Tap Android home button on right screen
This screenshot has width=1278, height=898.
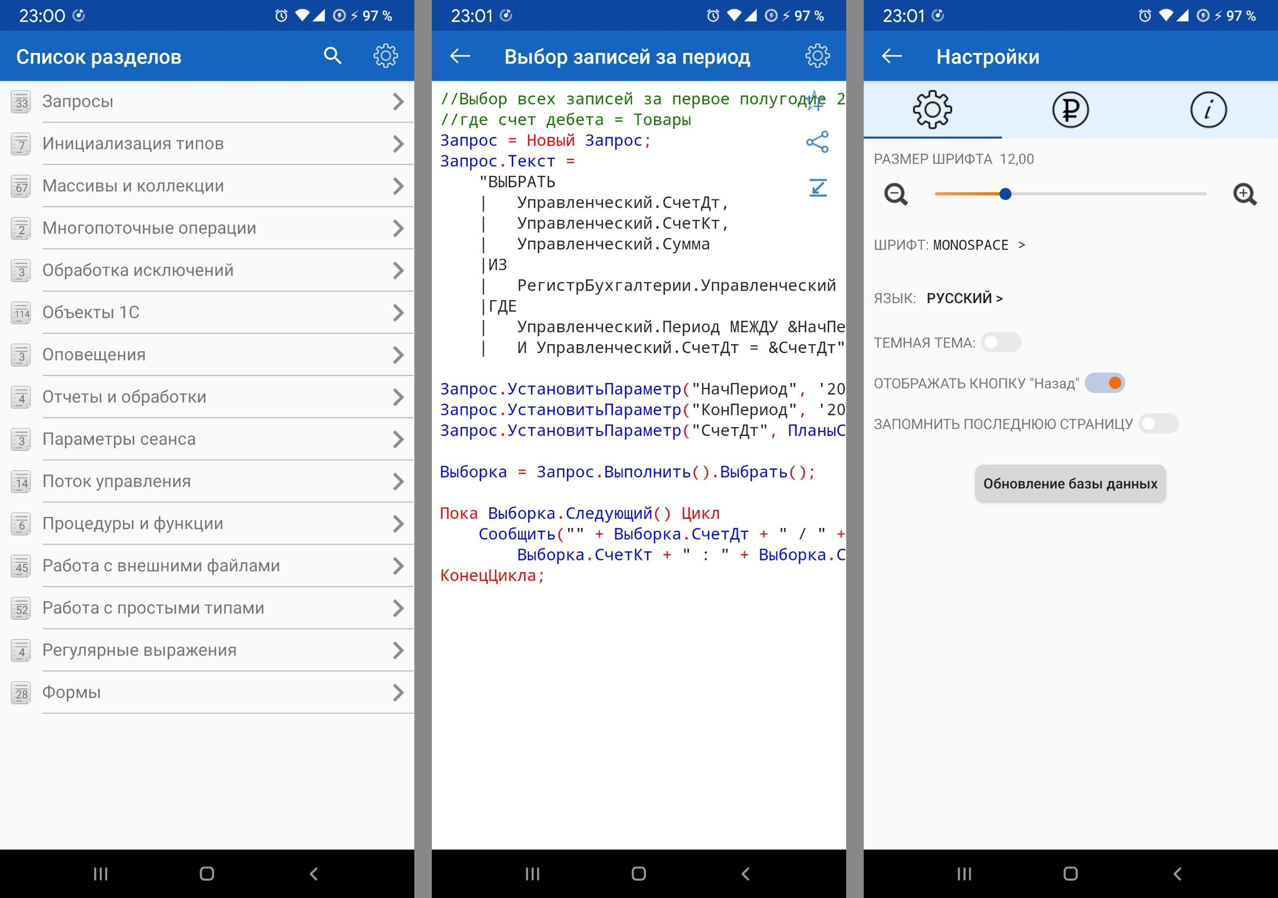1070,874
